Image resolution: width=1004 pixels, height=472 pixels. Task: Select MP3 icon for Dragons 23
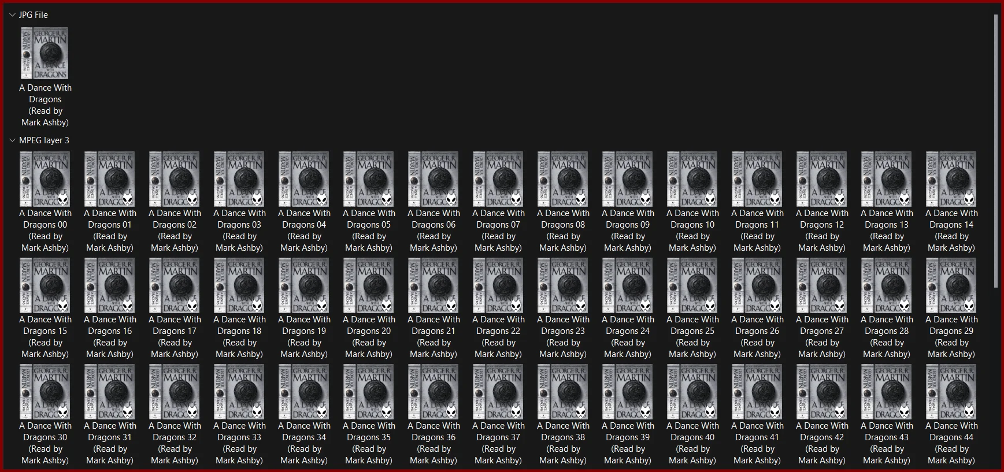(x=563, y=285)
